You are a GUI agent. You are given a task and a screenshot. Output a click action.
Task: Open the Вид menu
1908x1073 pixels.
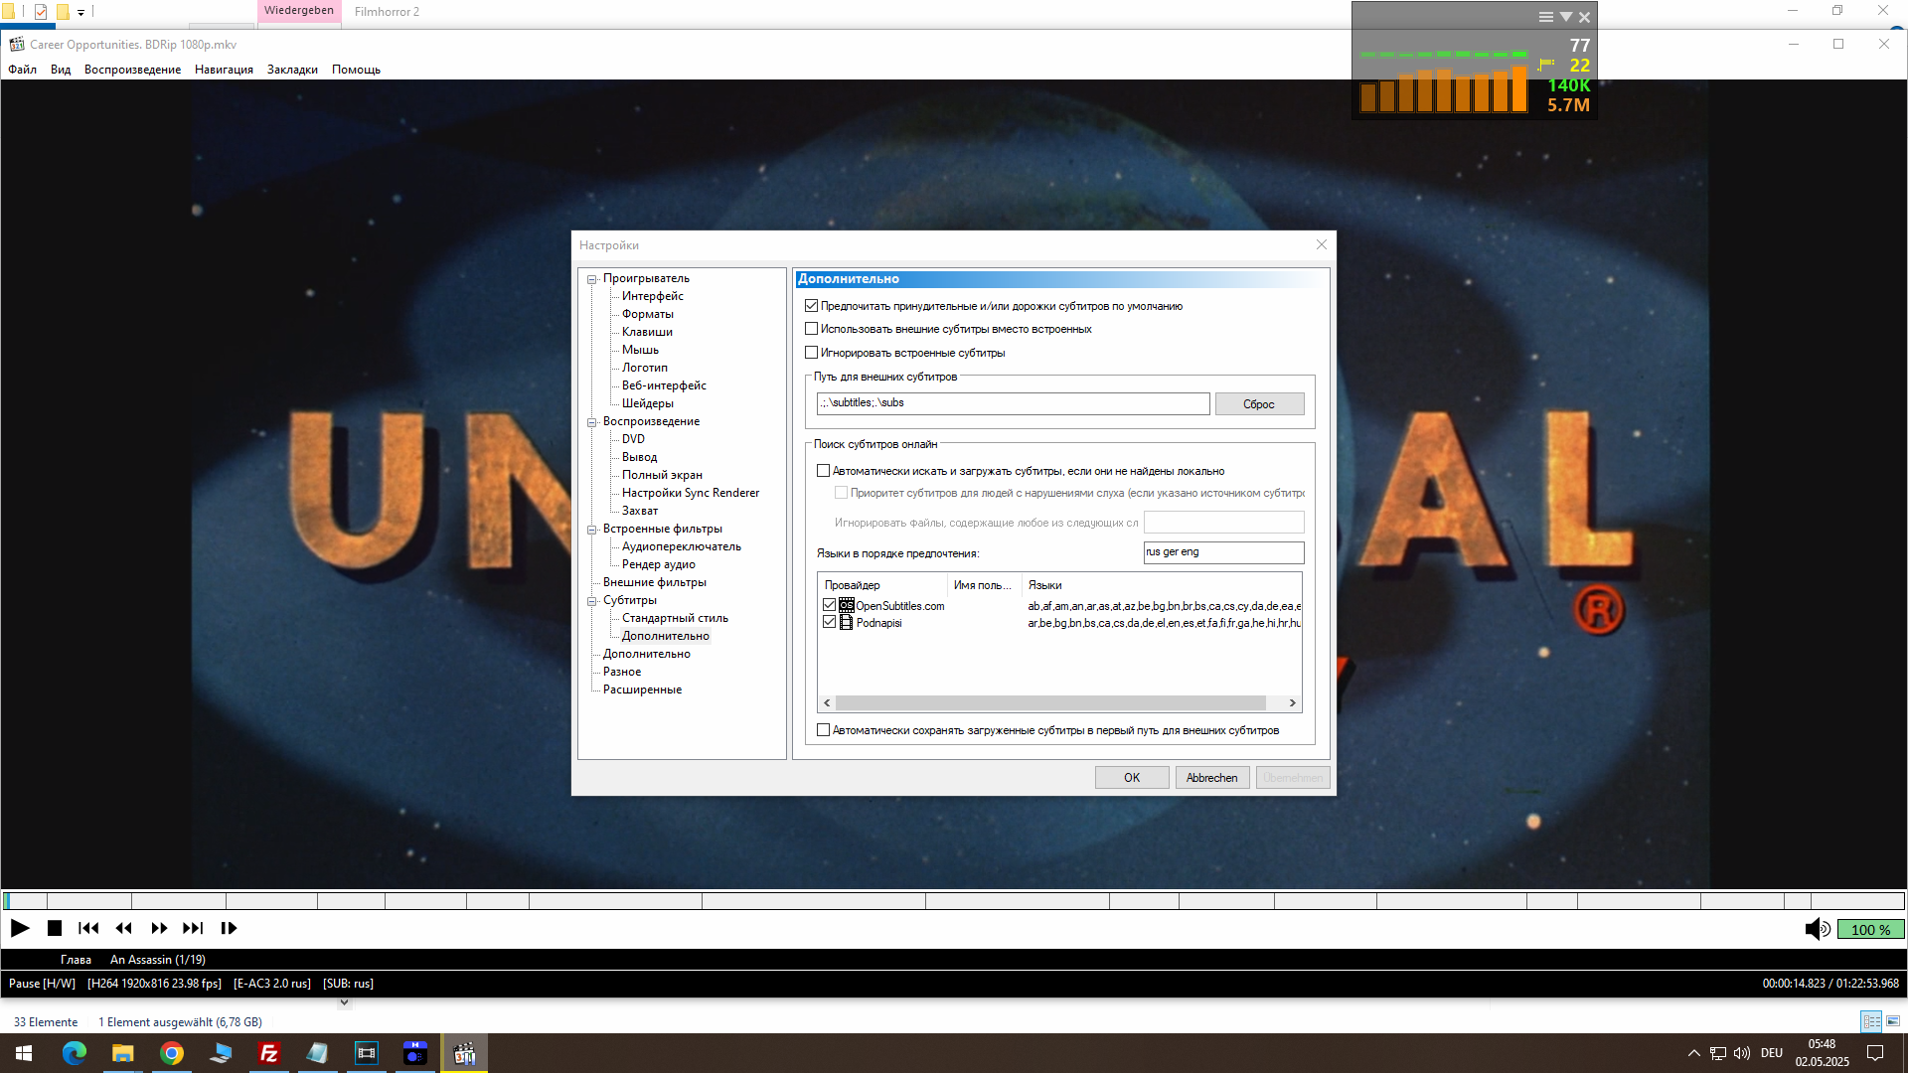coord(61,70)
